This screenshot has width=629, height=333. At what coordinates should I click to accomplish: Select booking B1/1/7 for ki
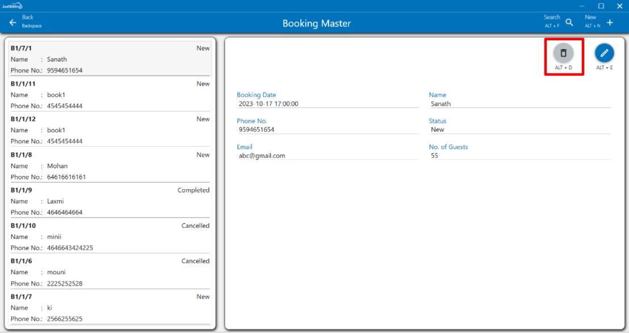(x=110, y=308)
